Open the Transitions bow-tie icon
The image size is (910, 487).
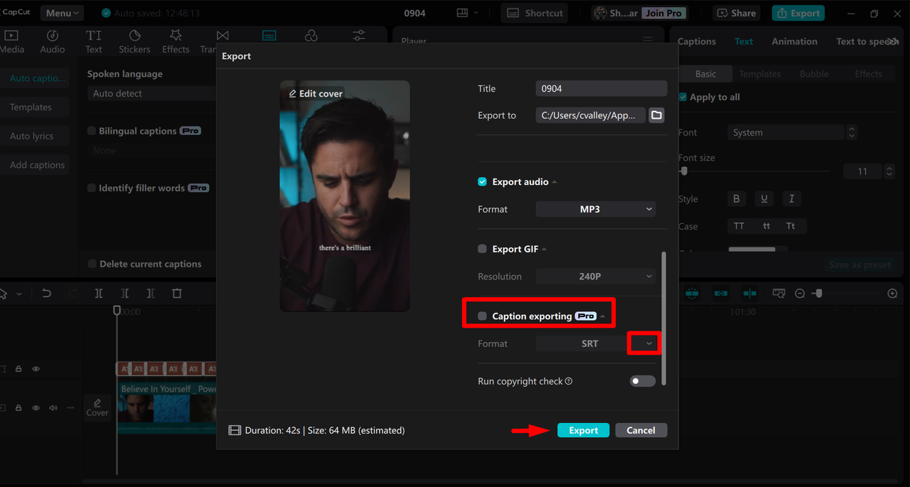[223, 36]
